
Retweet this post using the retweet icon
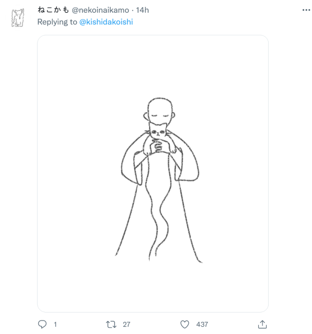[111, 324]
